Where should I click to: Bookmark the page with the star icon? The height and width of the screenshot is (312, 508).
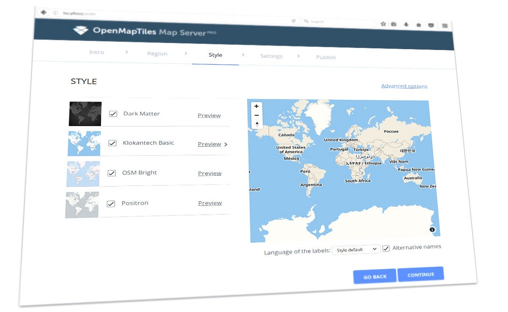(383, 24)
